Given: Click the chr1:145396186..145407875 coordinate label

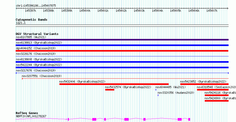Looking at the screenshot, I should pyautogui.click(x=36, y=6).
